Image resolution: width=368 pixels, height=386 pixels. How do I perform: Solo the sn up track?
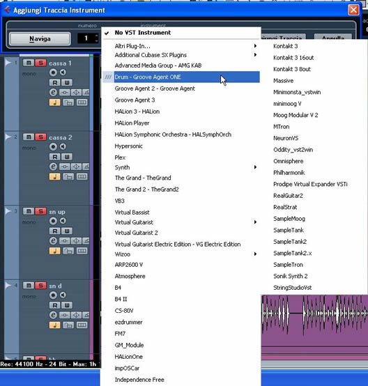[x=40, y=211]
